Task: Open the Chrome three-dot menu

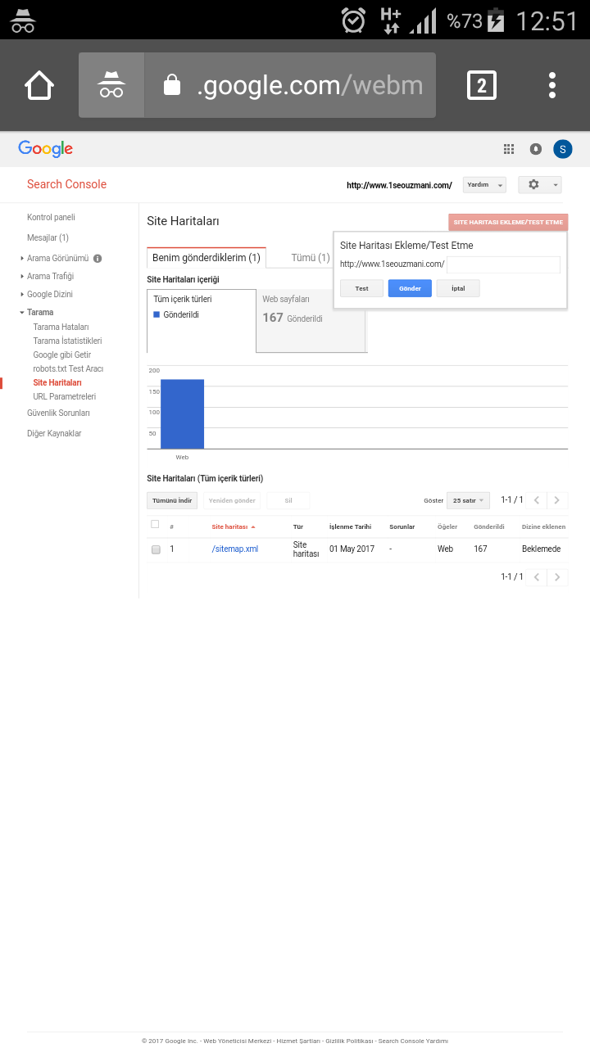Action: tap(552, 85)
